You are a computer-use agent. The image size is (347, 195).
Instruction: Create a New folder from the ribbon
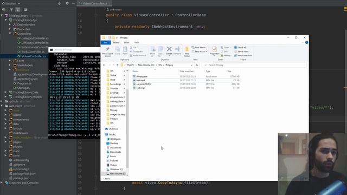187,52
